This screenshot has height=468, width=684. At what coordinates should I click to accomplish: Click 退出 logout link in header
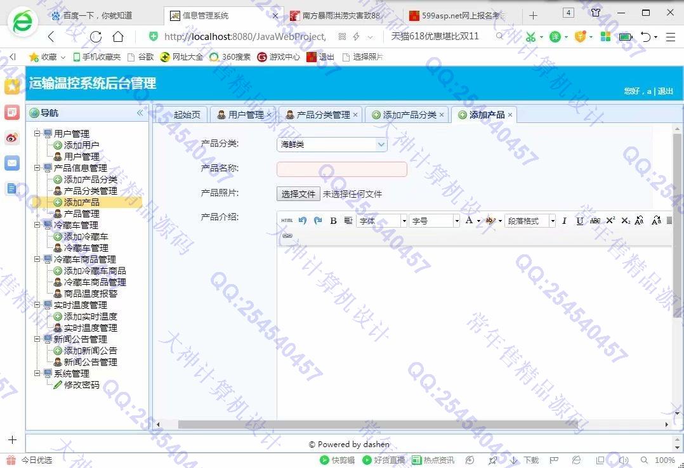[x=665, y=91]
